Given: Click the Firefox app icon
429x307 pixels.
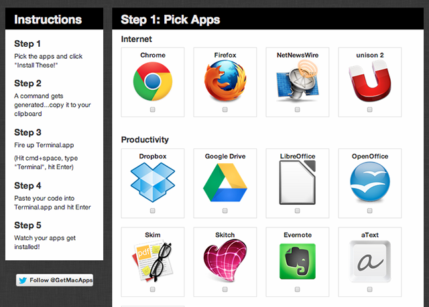Looking at the screenshot, I should point(225,82).
